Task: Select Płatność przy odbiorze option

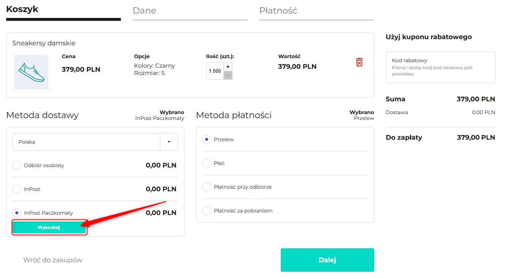Action: [x=207, y=187]
